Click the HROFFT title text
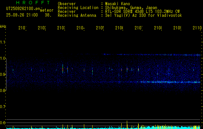This screenshot has width=203, height=129. (33, 3)
